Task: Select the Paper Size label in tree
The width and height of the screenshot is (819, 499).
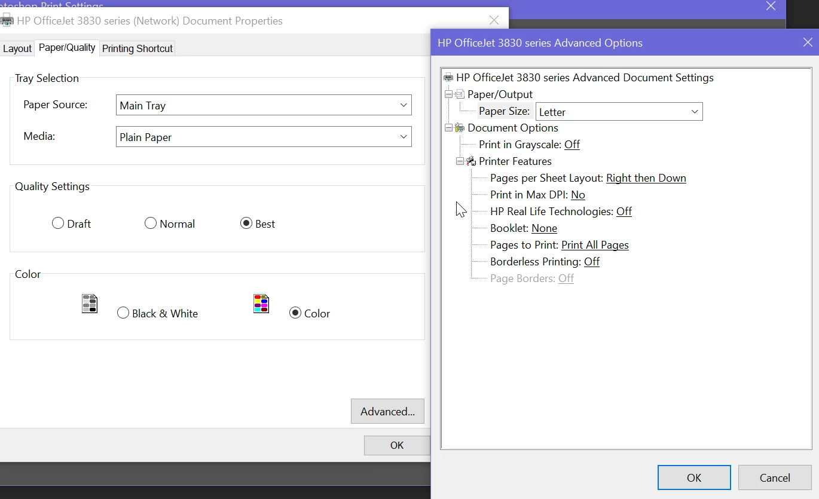Action: click(505, 111)
